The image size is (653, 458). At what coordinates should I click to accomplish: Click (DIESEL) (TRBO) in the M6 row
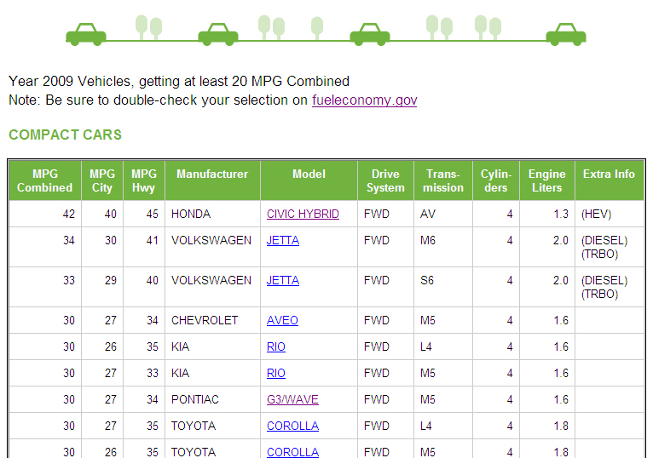click(x=604, y=247)
